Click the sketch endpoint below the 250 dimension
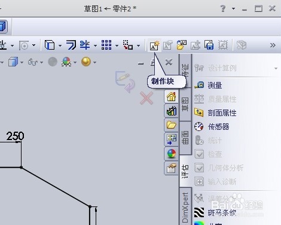The height and width of the screenshot is (225, 281). tap(22, 167)
